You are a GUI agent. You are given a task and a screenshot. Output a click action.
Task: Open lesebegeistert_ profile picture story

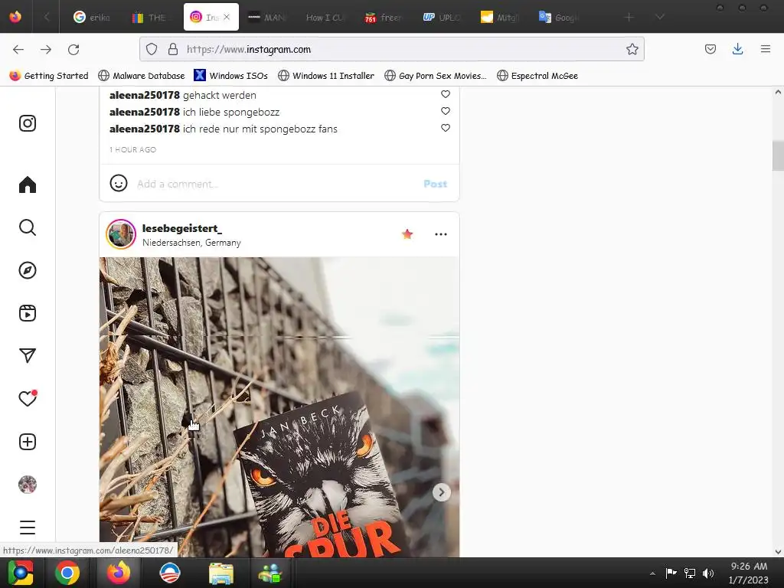coord(121,234)
